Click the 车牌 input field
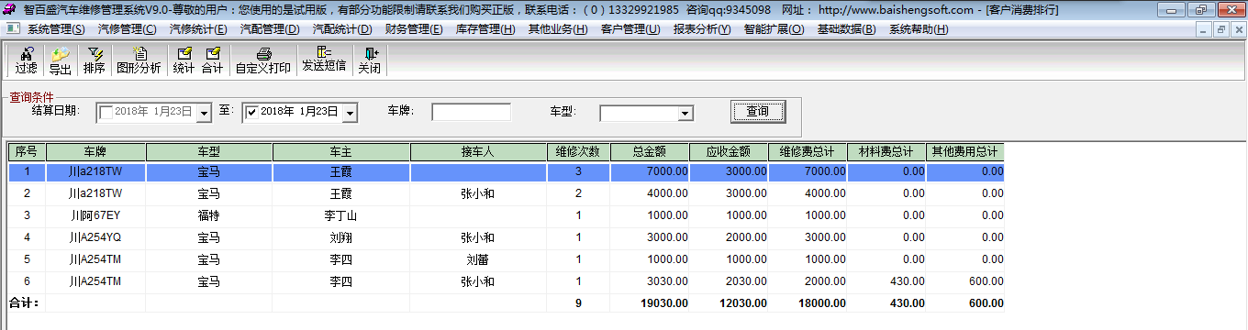The width and height of the screenshot is (1248, 330). pyautogui.click(x=472, y=112)
